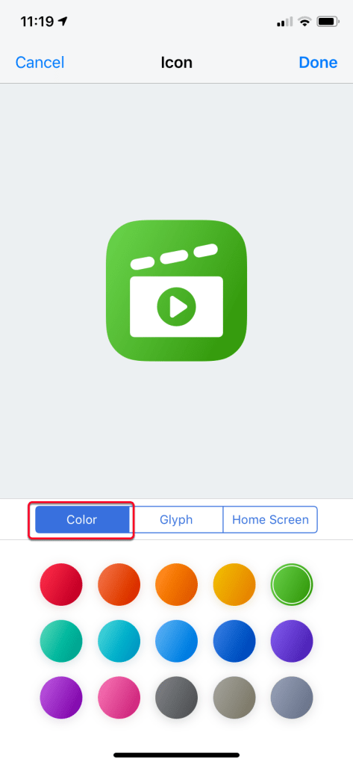
Task: Choose the red-orange color swatch
Action: (119, 584)
